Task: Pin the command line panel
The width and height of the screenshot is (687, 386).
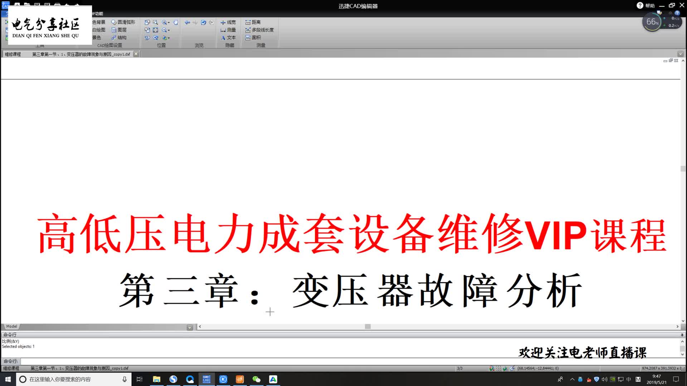Action: point(682,335)
